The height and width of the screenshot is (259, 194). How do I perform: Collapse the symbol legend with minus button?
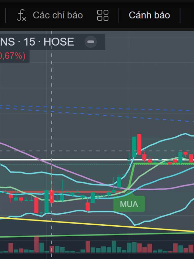pos(91,42)
